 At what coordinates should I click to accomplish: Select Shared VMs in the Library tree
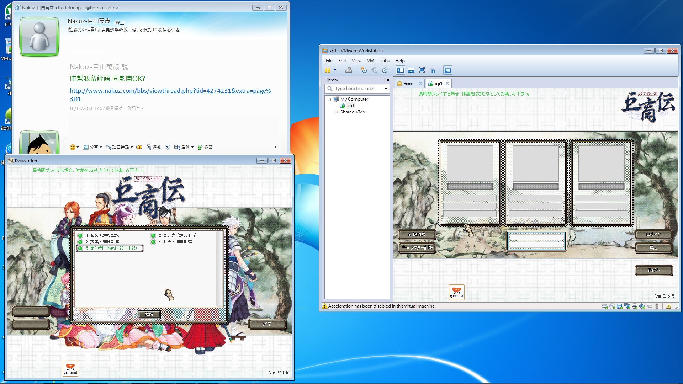tap(352, 112)
